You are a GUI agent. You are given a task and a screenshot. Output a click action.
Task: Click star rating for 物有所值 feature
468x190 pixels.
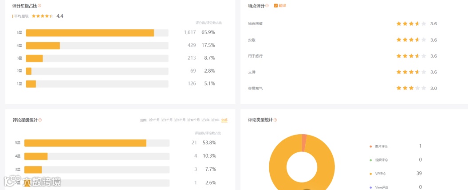point(411,24)
